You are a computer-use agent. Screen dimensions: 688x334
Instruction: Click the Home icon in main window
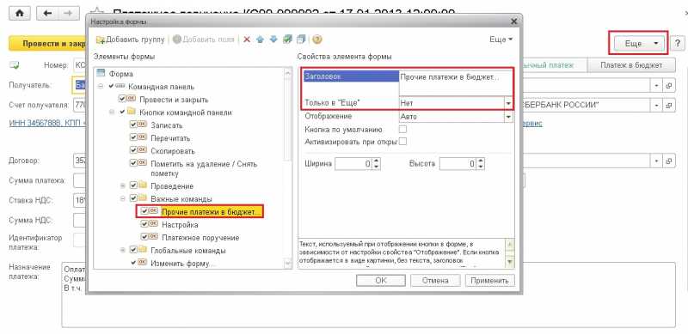point(19,14)
